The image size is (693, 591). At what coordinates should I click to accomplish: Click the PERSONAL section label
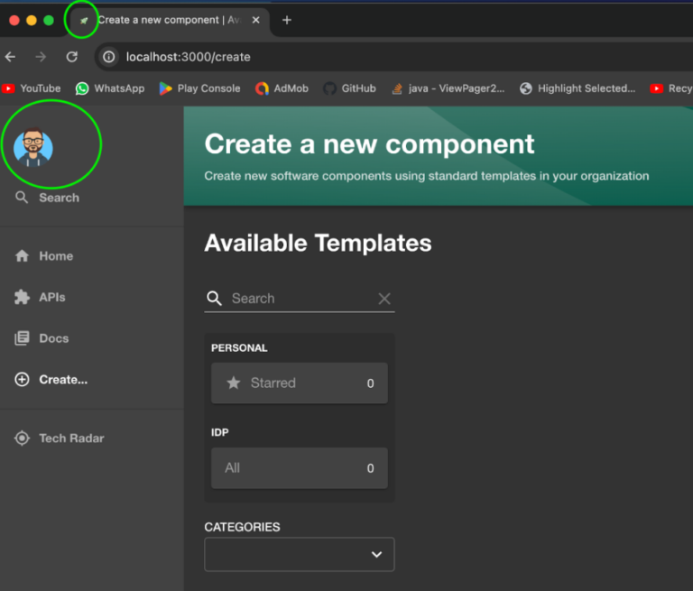click(x=239, y=348)
